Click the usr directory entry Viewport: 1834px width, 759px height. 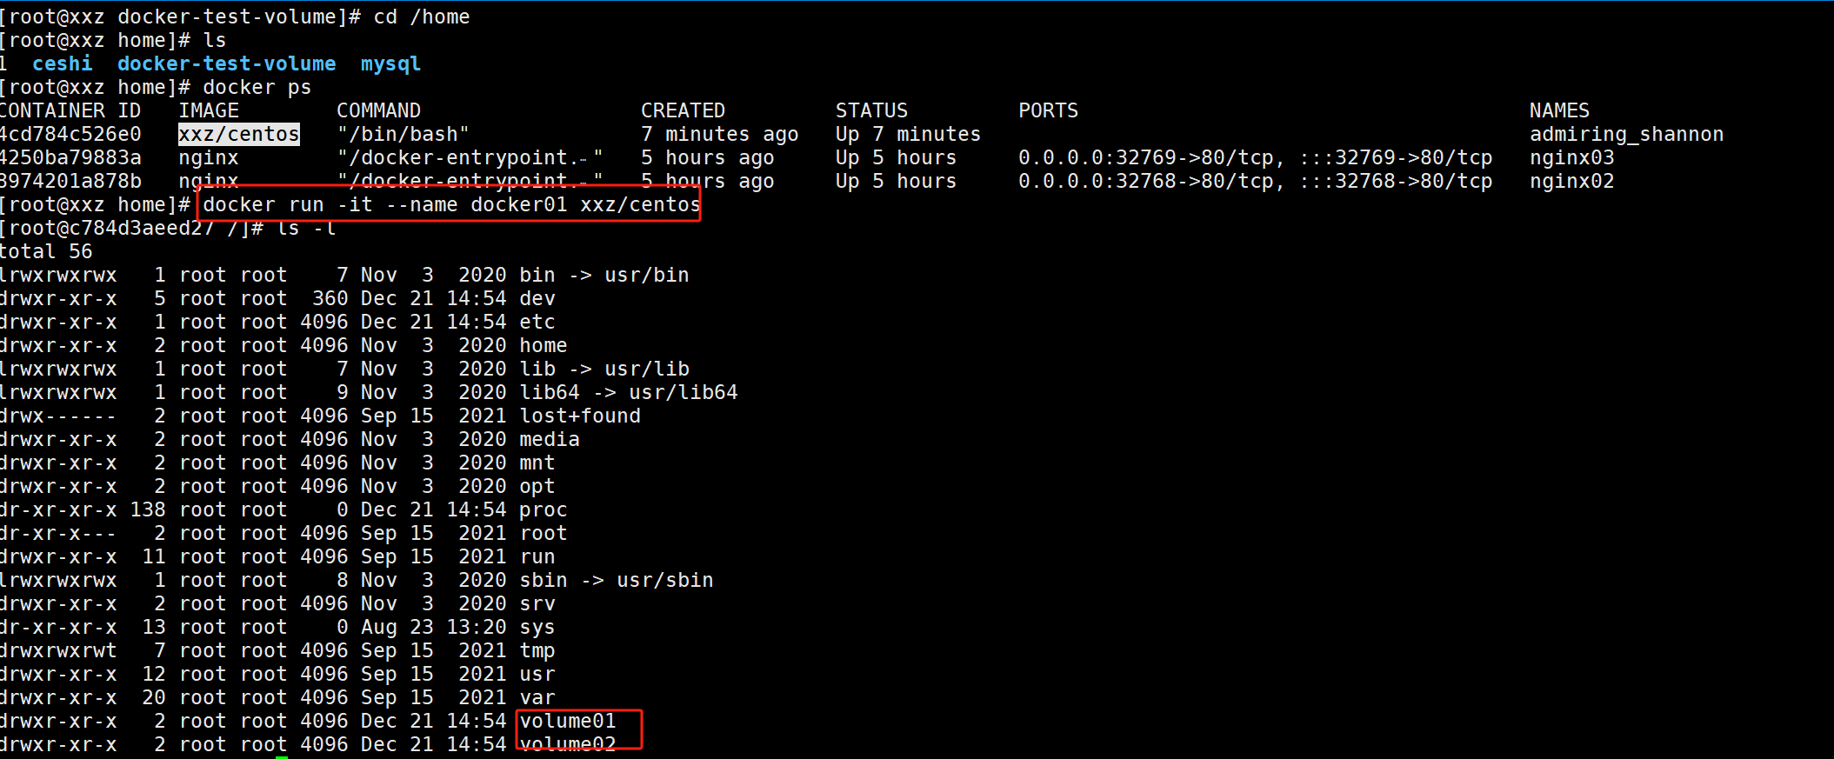click(x=537, y=674)
